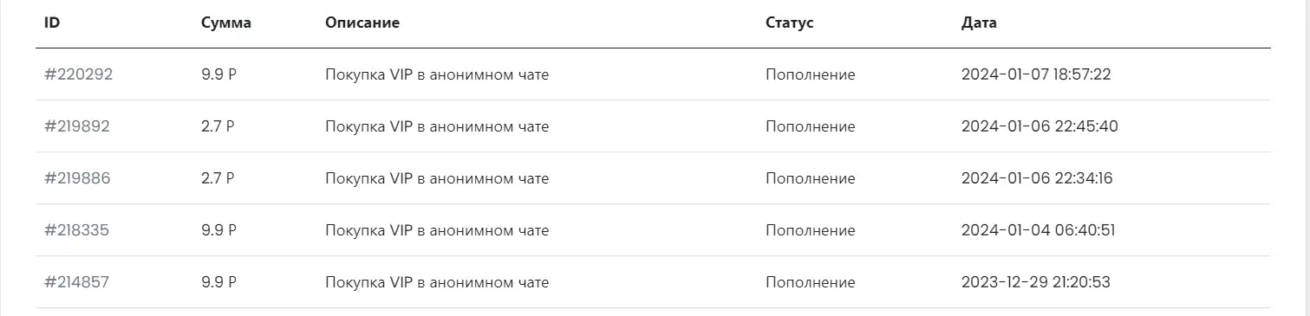Click the date 2024-01-04 06:40:51
1310x316 pixels.
coord(1038,230)
